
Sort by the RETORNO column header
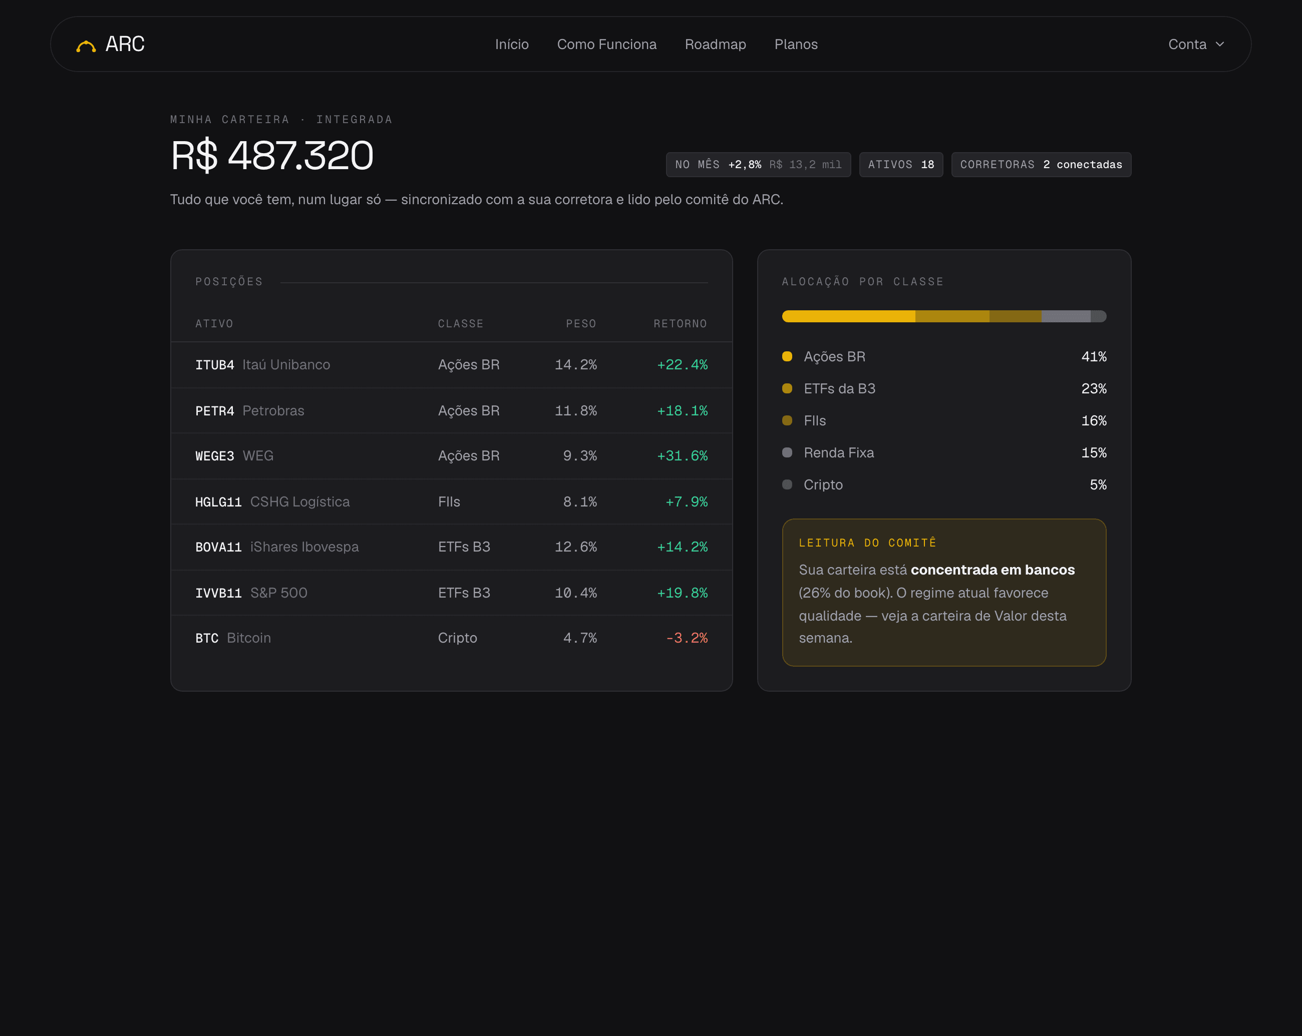click(x=680, y=323)
